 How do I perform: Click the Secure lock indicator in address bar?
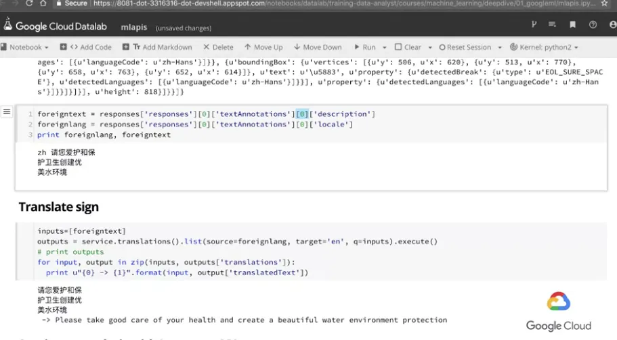click(71, 3)
